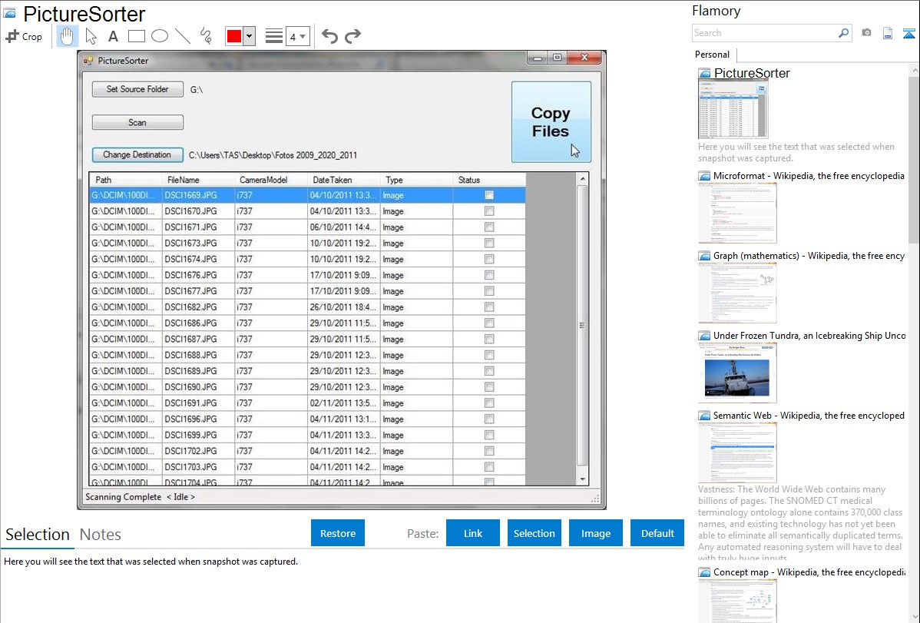Click the line thickness icon
This screenshot has height=623, width=920.
coord(273,36)
